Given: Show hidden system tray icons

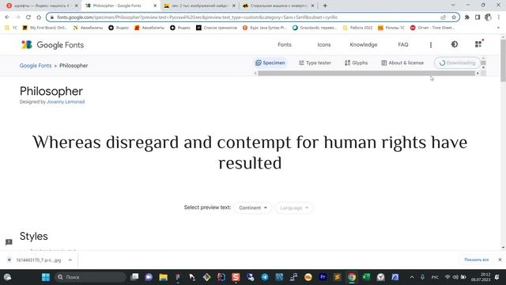Looking at the screenshot, I should [x=412, y=277].
